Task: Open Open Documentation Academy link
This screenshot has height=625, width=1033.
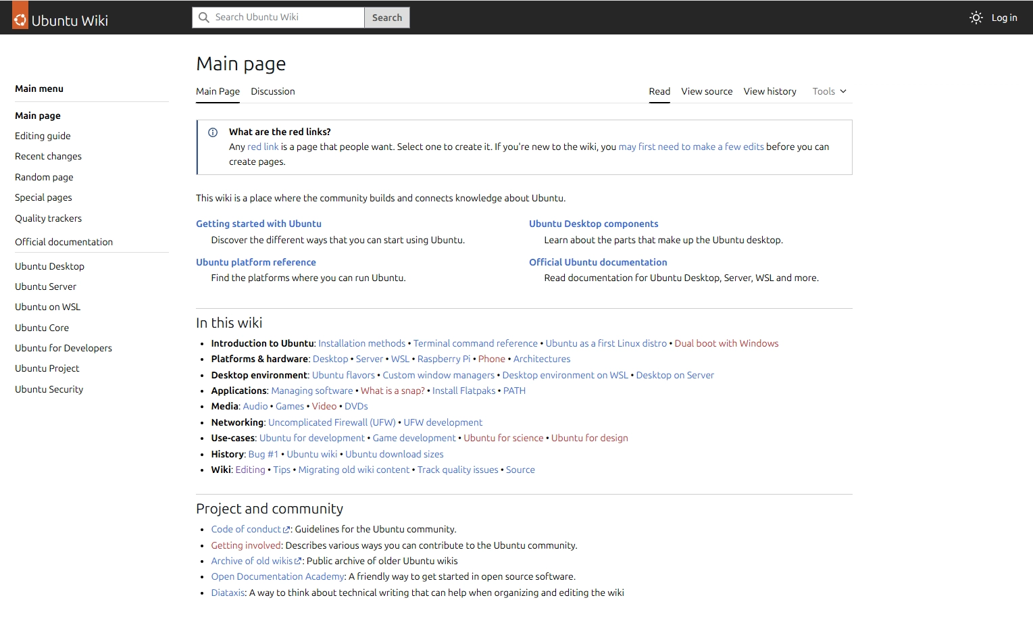Action: (278, 576)
